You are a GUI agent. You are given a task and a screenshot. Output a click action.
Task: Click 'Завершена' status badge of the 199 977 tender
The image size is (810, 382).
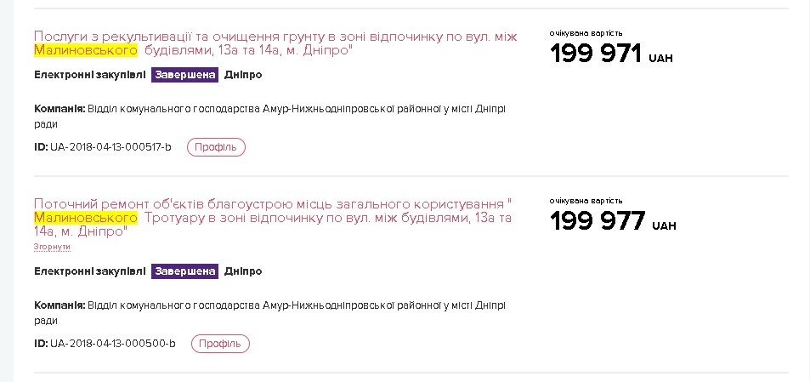click(x=185, y=271)
